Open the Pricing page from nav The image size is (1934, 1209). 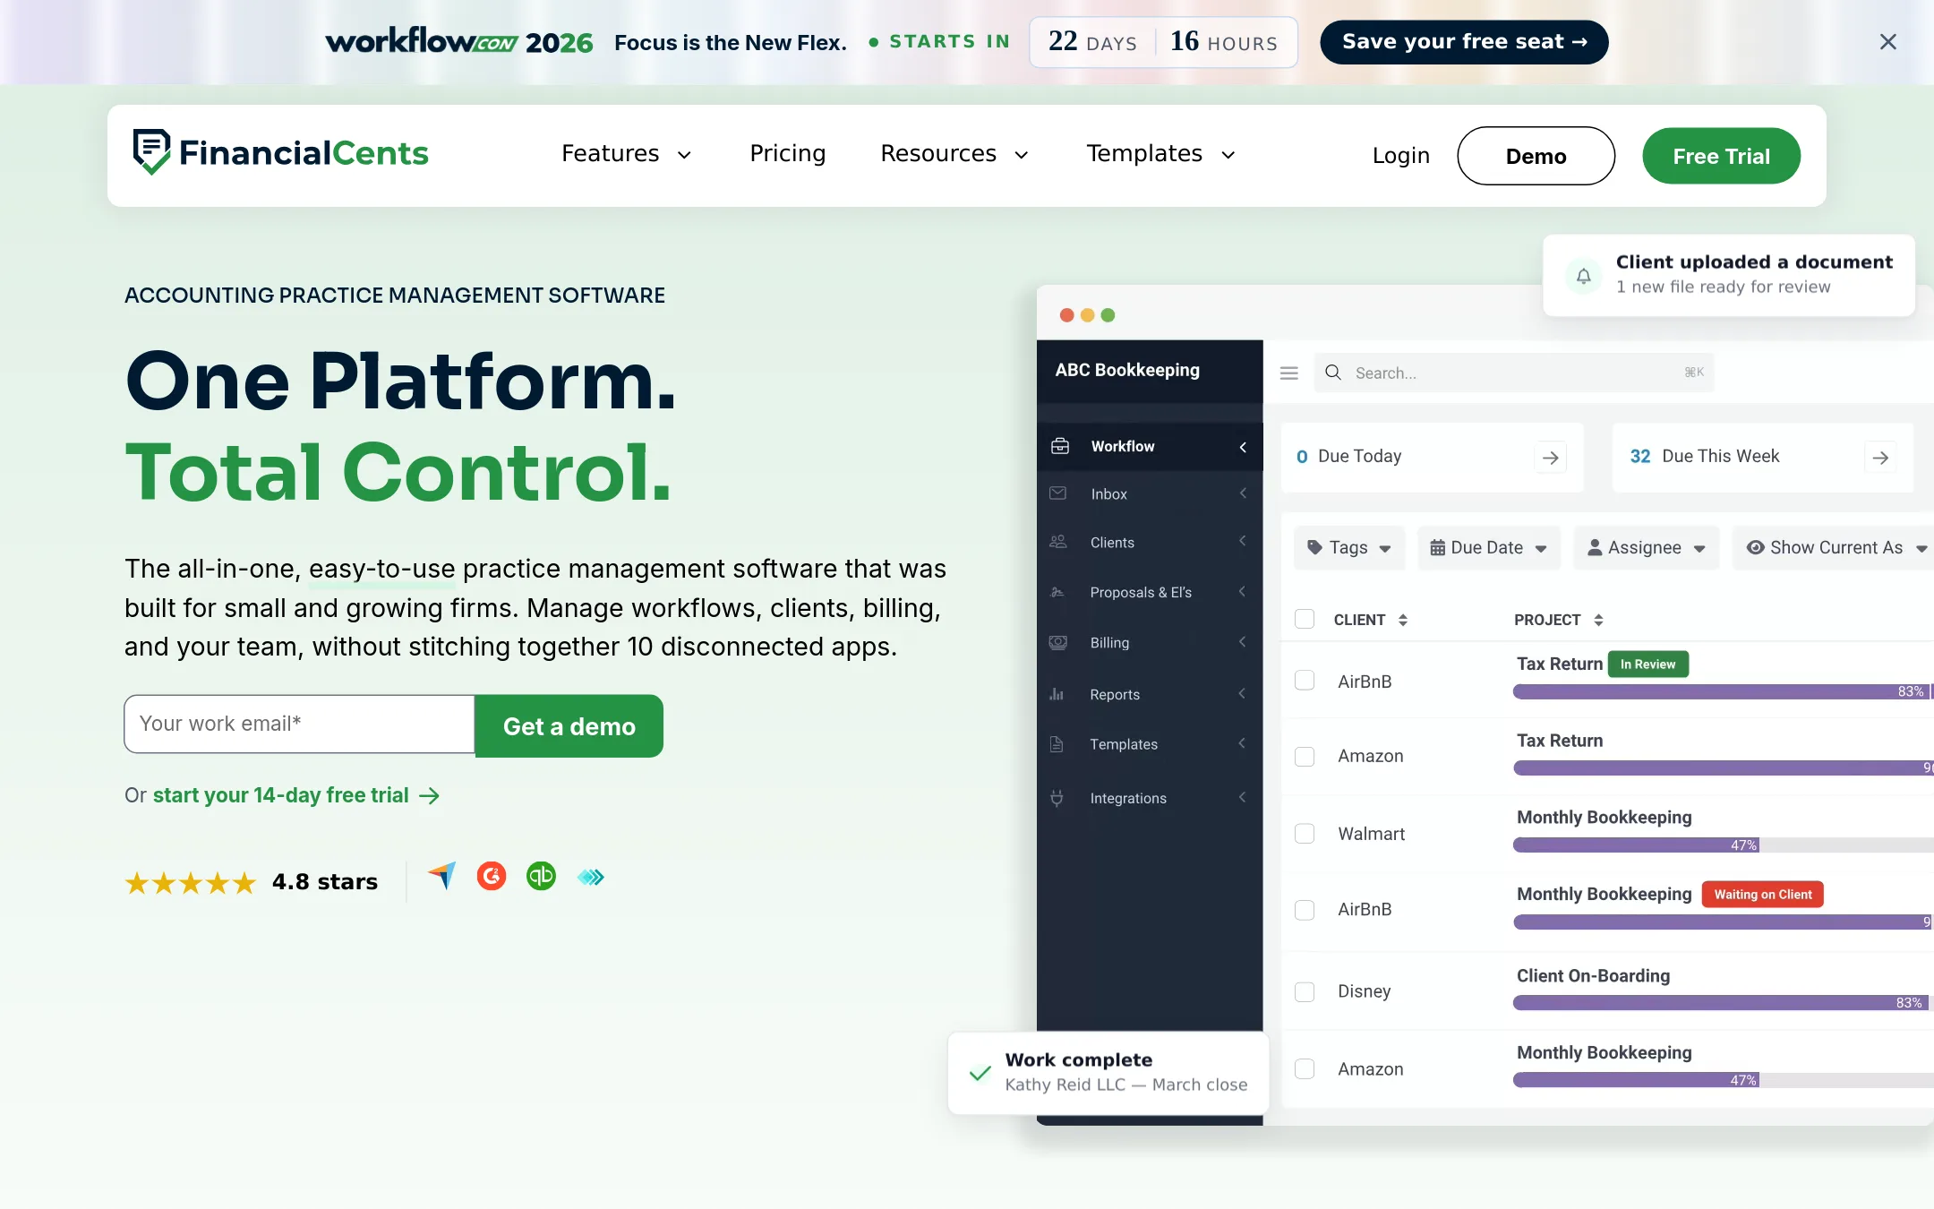(x=787, y=154)
